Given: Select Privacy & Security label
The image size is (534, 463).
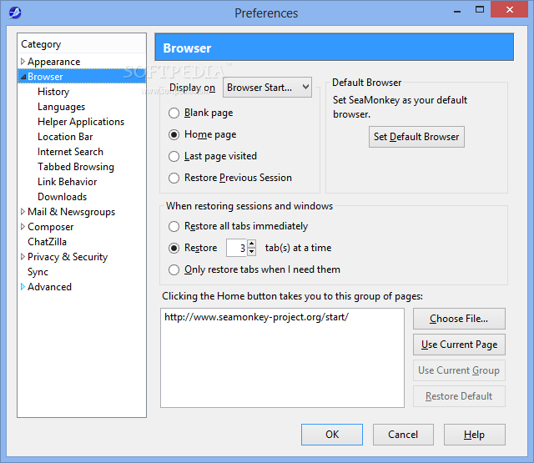Looking at the screenshot, I should pos(68,257).
